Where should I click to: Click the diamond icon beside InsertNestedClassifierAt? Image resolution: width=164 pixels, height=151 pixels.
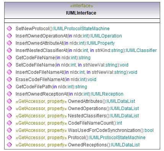(9, 50)
